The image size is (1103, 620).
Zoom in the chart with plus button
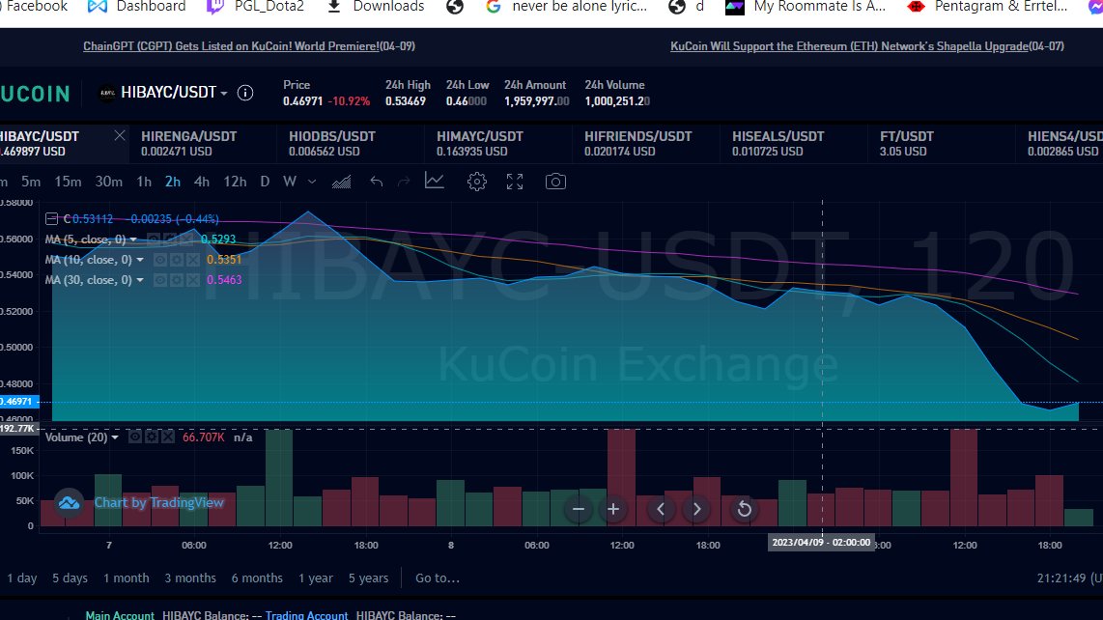coord(613,509)
